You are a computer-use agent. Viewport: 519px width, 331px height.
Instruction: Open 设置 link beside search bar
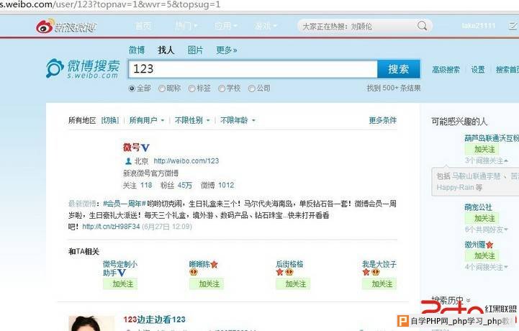(478, 70)
